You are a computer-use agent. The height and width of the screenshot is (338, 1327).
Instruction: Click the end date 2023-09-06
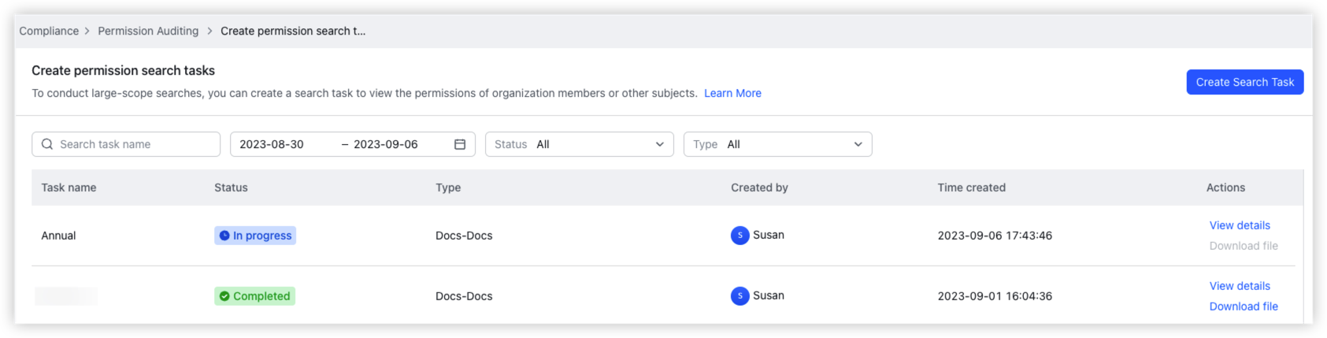[386, 144]
